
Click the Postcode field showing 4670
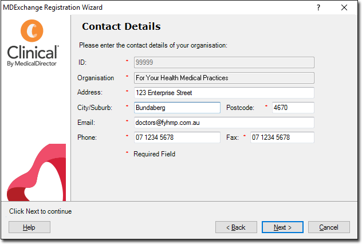(x=293, y=107)
